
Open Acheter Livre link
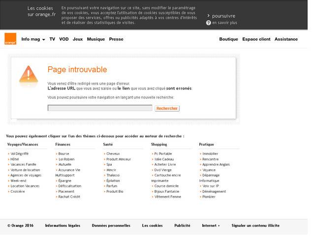(x=165, y=165)
